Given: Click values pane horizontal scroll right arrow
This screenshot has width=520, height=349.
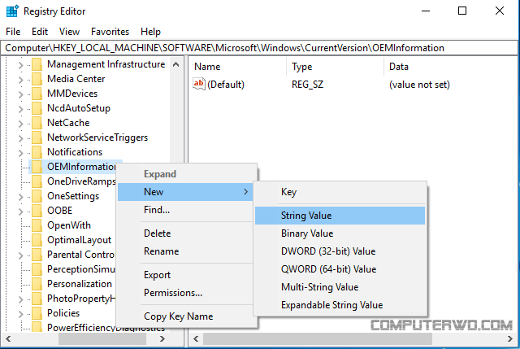Looking at the screenshot, I should [x=510, y=339].
